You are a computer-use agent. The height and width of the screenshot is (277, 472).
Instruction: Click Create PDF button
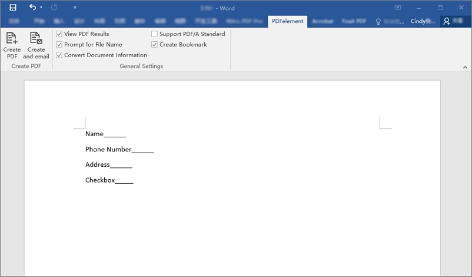point(12,45)
